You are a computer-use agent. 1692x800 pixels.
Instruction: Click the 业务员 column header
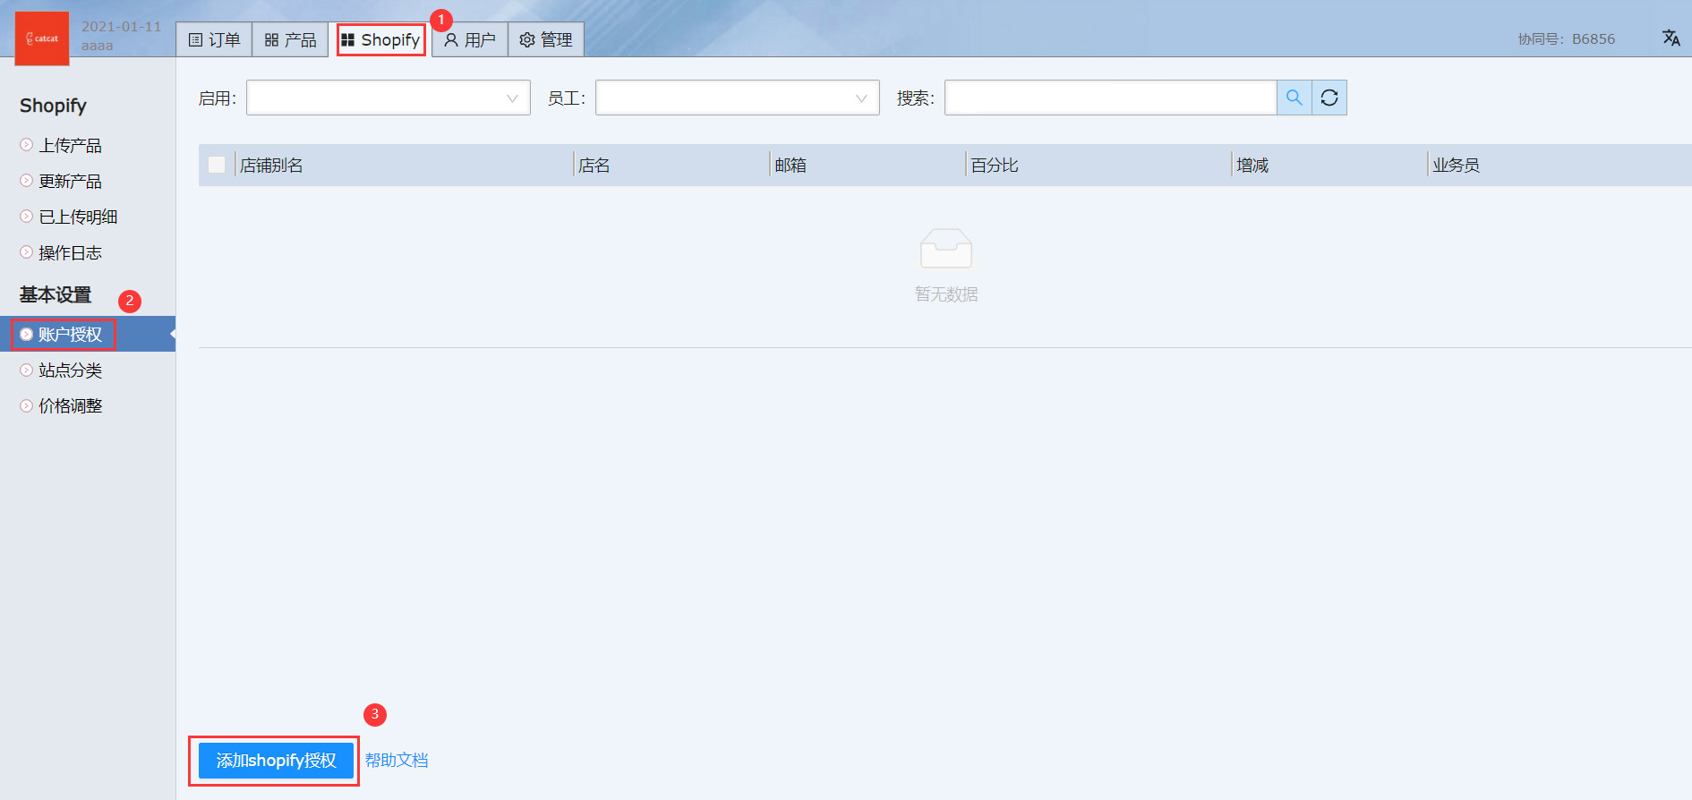click(1456, 166)
